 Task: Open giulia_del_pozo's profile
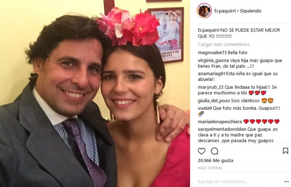pos(214,101)
